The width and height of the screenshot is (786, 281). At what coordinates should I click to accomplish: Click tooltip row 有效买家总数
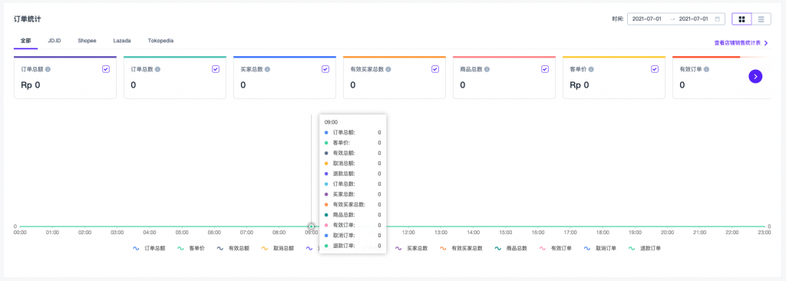click(x=352, y=204)
